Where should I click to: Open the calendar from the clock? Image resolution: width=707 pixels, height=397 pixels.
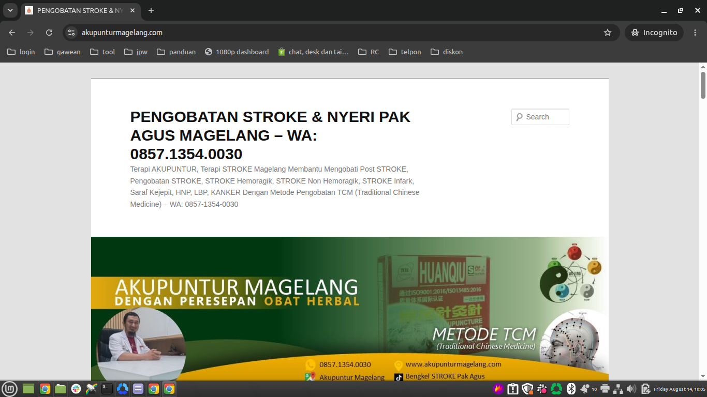coord(680,389)
